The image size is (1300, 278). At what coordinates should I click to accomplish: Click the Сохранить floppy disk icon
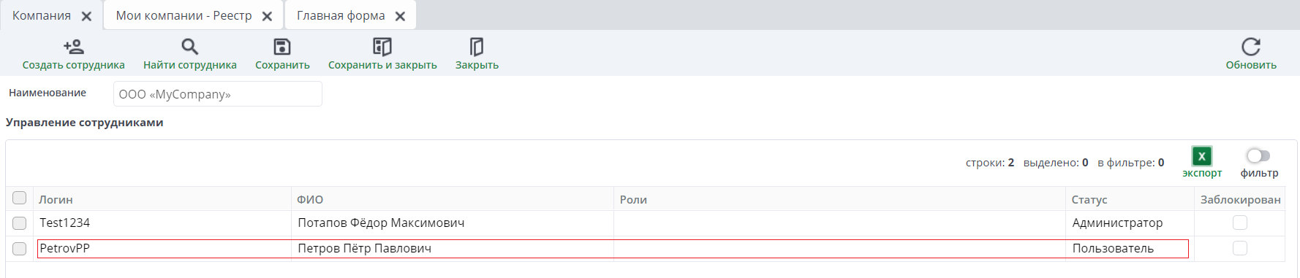tap(282, 47)
